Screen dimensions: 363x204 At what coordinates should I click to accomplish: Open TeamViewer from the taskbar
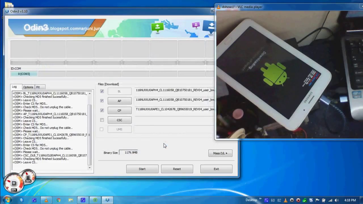point(21,200)
